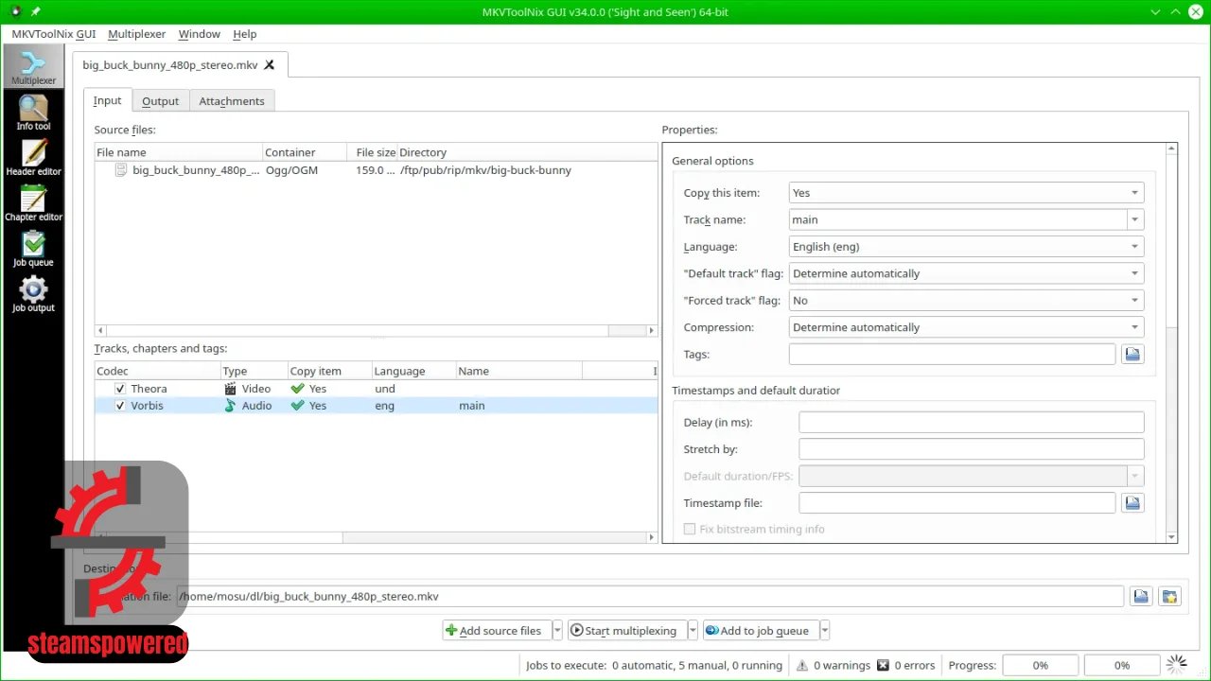
Task: Open the Language dropdown
Action: 966,247
